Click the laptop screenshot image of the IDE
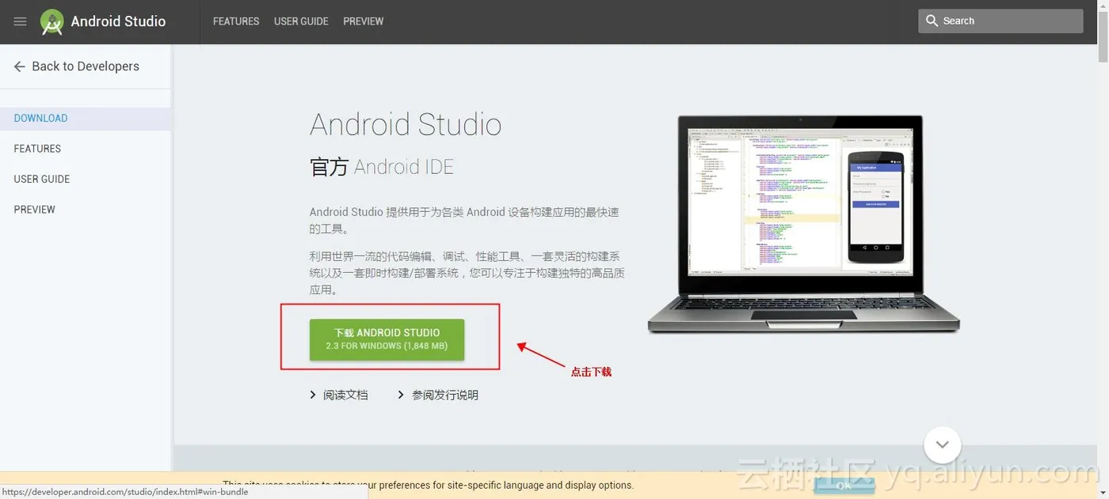The height and width of the screenshot is (499, 1109). pyautogui.click(x=803, y=225)
